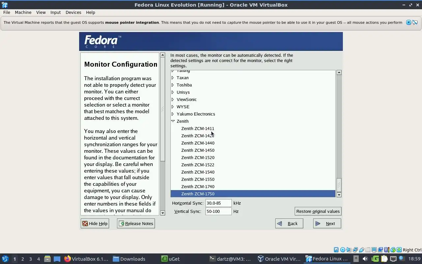Click the monitor list scroll-up arrow
This screenshot has height=264, width=422.
[x=339, y=72]
